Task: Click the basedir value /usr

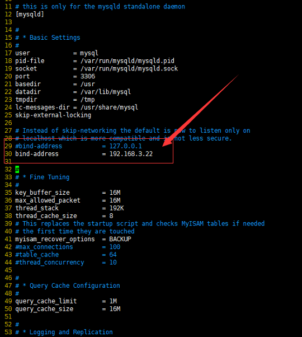Action: [88, 84]
